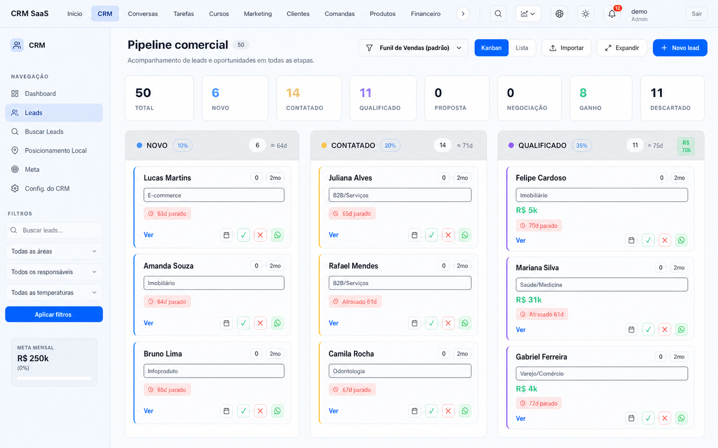Screen dimensions: 718x448
Task: Switch to Lista view
Action: click(x=522, y=48)
